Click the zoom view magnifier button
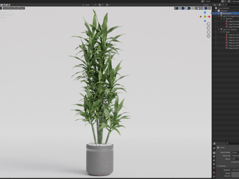 209,24
